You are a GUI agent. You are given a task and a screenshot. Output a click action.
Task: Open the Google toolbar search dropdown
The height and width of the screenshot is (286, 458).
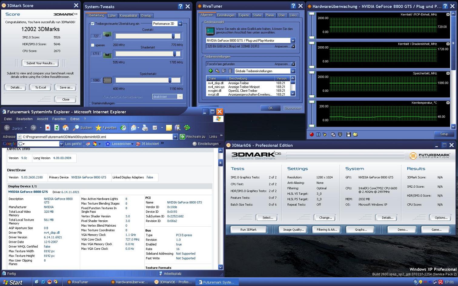pyautogui.click(x=61, y=144)
